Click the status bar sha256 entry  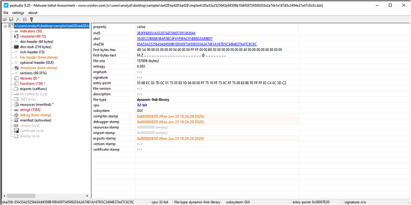(x=68, y=202)
